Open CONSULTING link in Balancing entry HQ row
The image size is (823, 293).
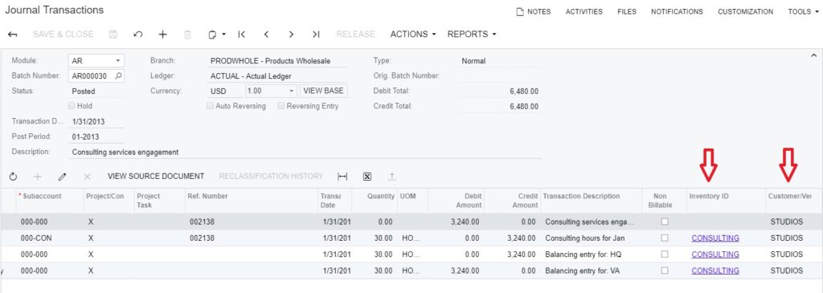715,254
